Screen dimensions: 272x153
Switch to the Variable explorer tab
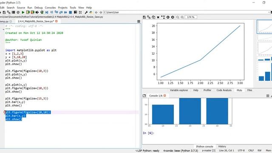point(179,90)
